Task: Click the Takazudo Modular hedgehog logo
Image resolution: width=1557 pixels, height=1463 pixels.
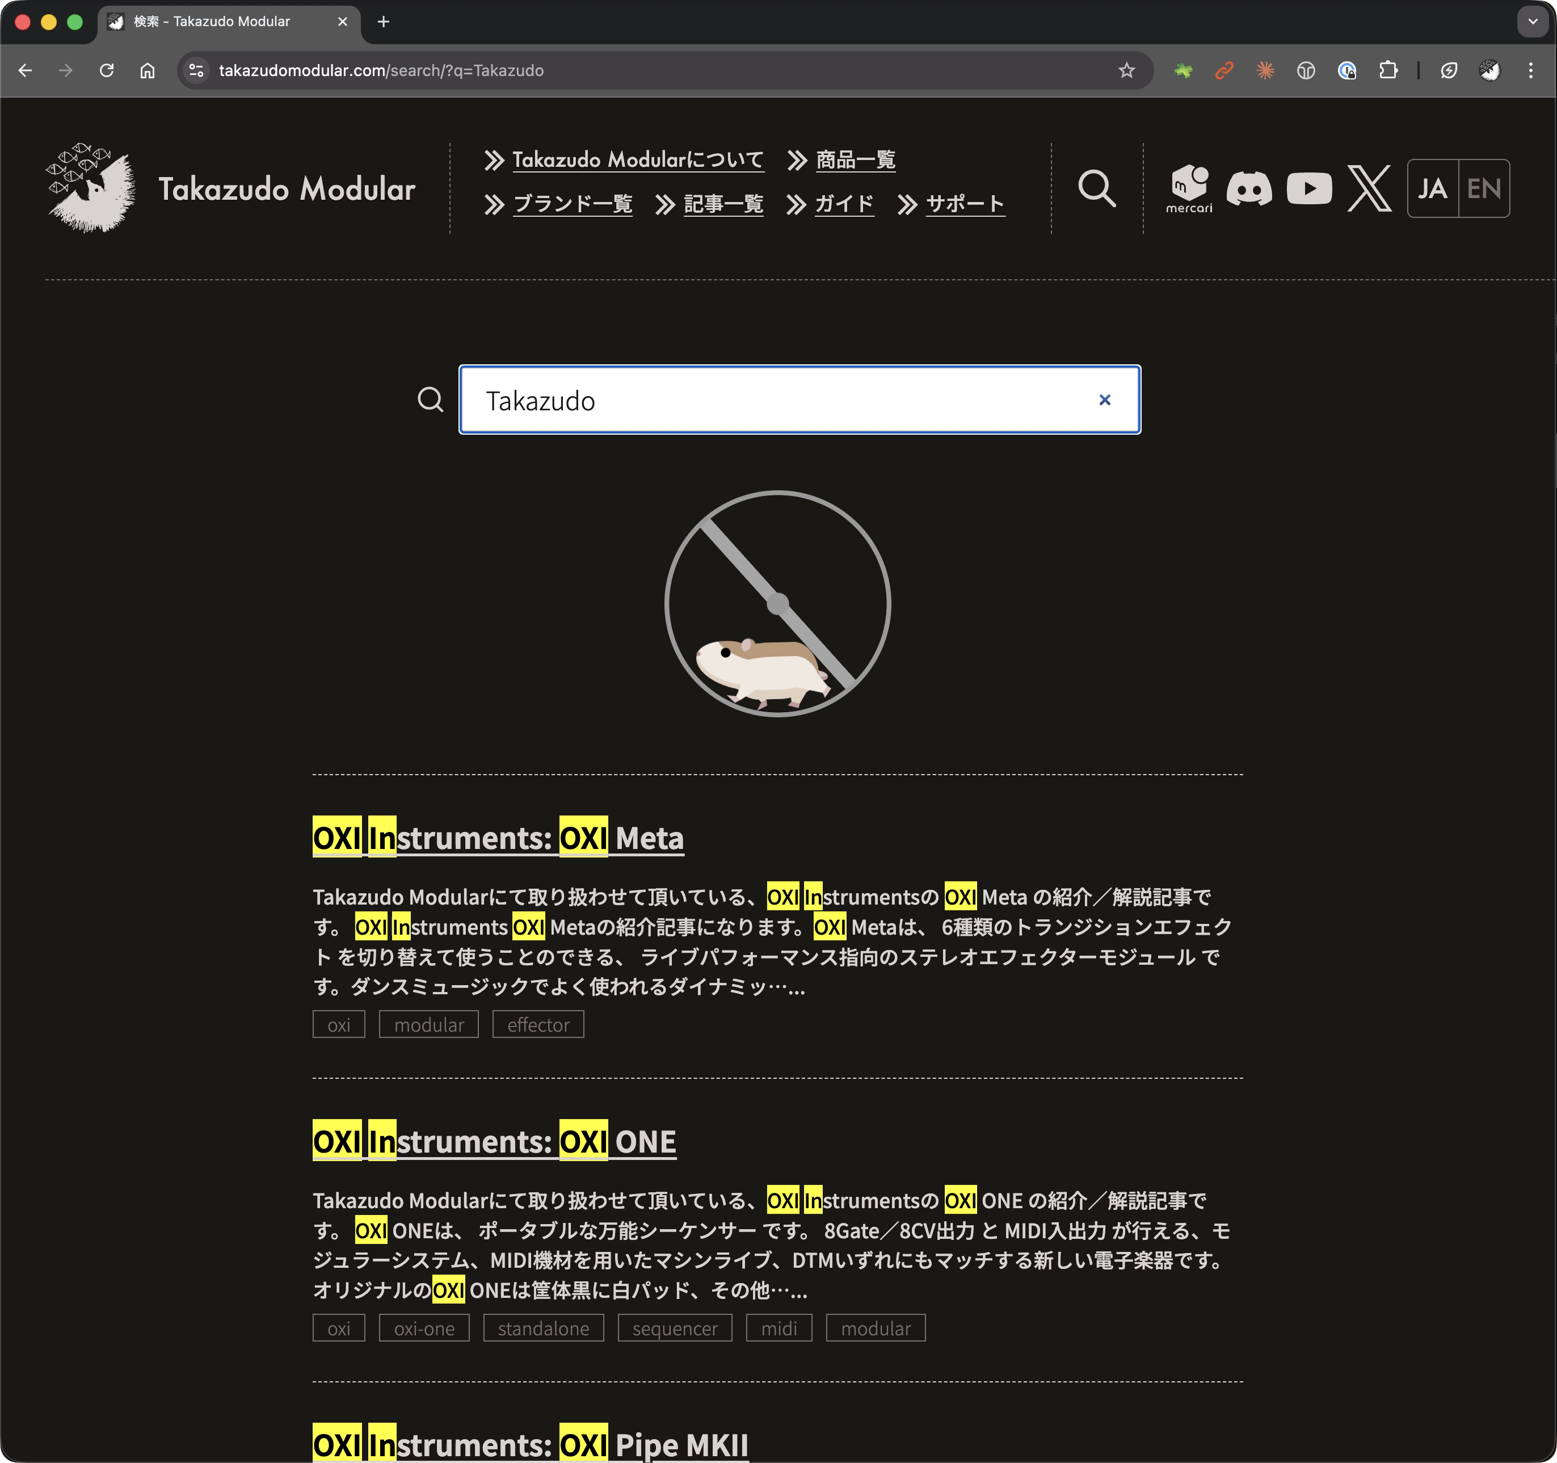Action: [91, 188]
